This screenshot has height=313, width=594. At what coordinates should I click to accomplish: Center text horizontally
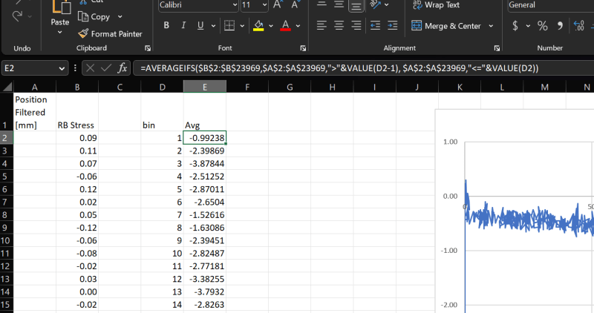click(339, 25)
